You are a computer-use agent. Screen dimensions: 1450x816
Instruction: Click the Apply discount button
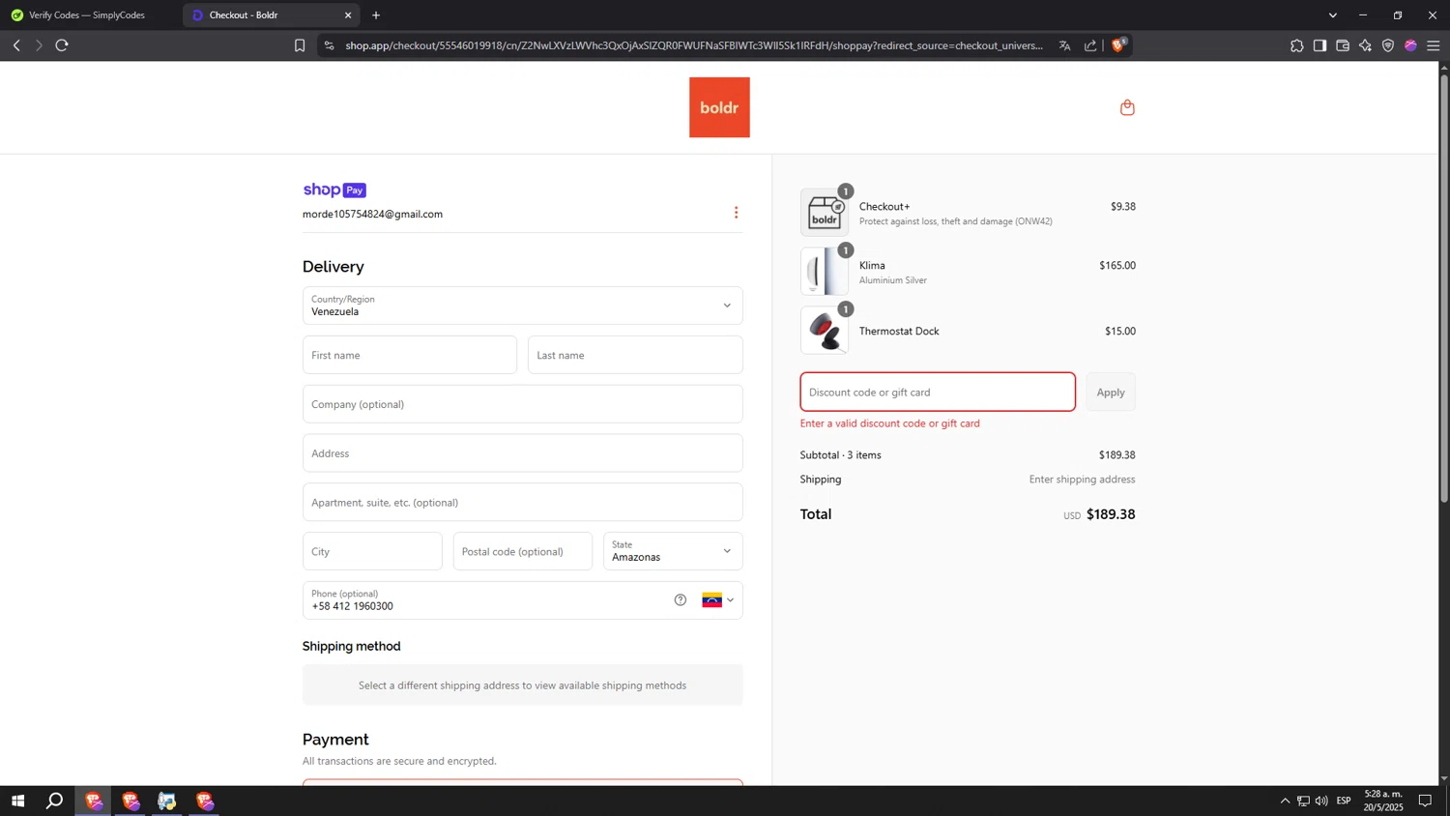[1111, 393]
